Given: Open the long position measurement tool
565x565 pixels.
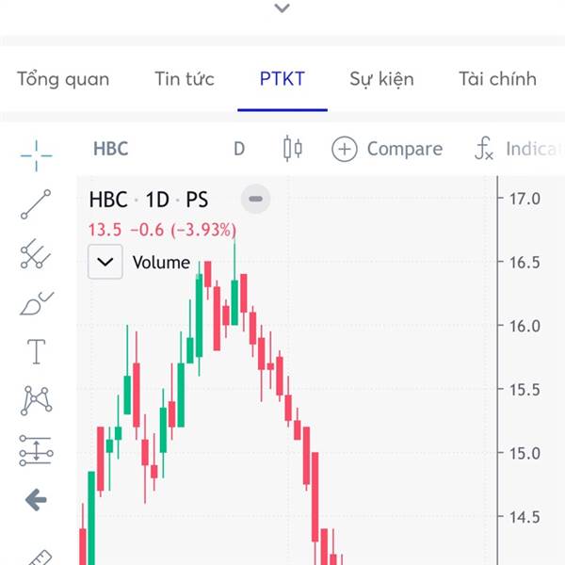Looking at the screenshot, I should coord(36,450).
